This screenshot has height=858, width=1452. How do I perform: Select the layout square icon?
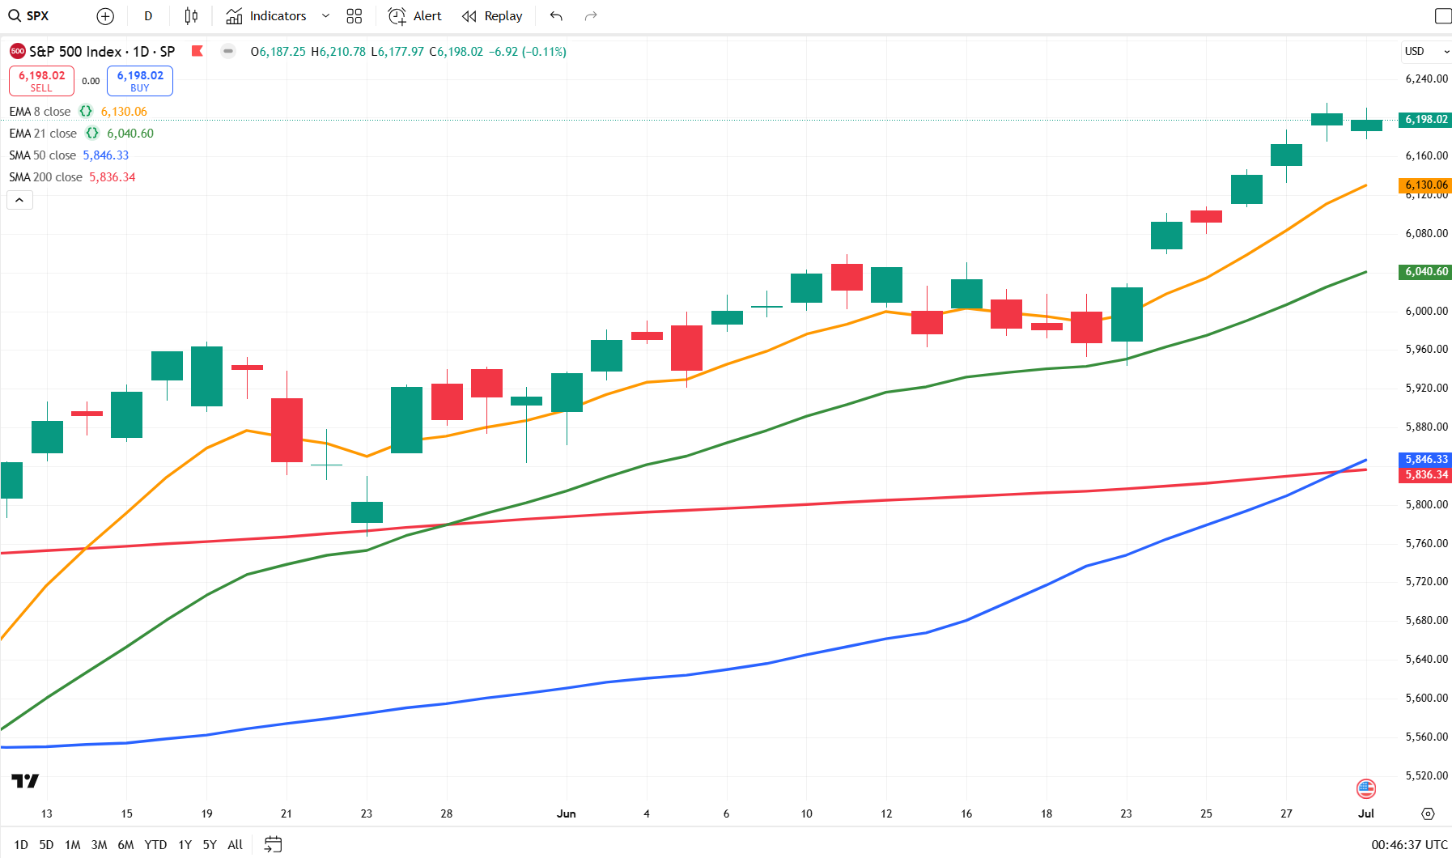click(x=1442, y=16)
